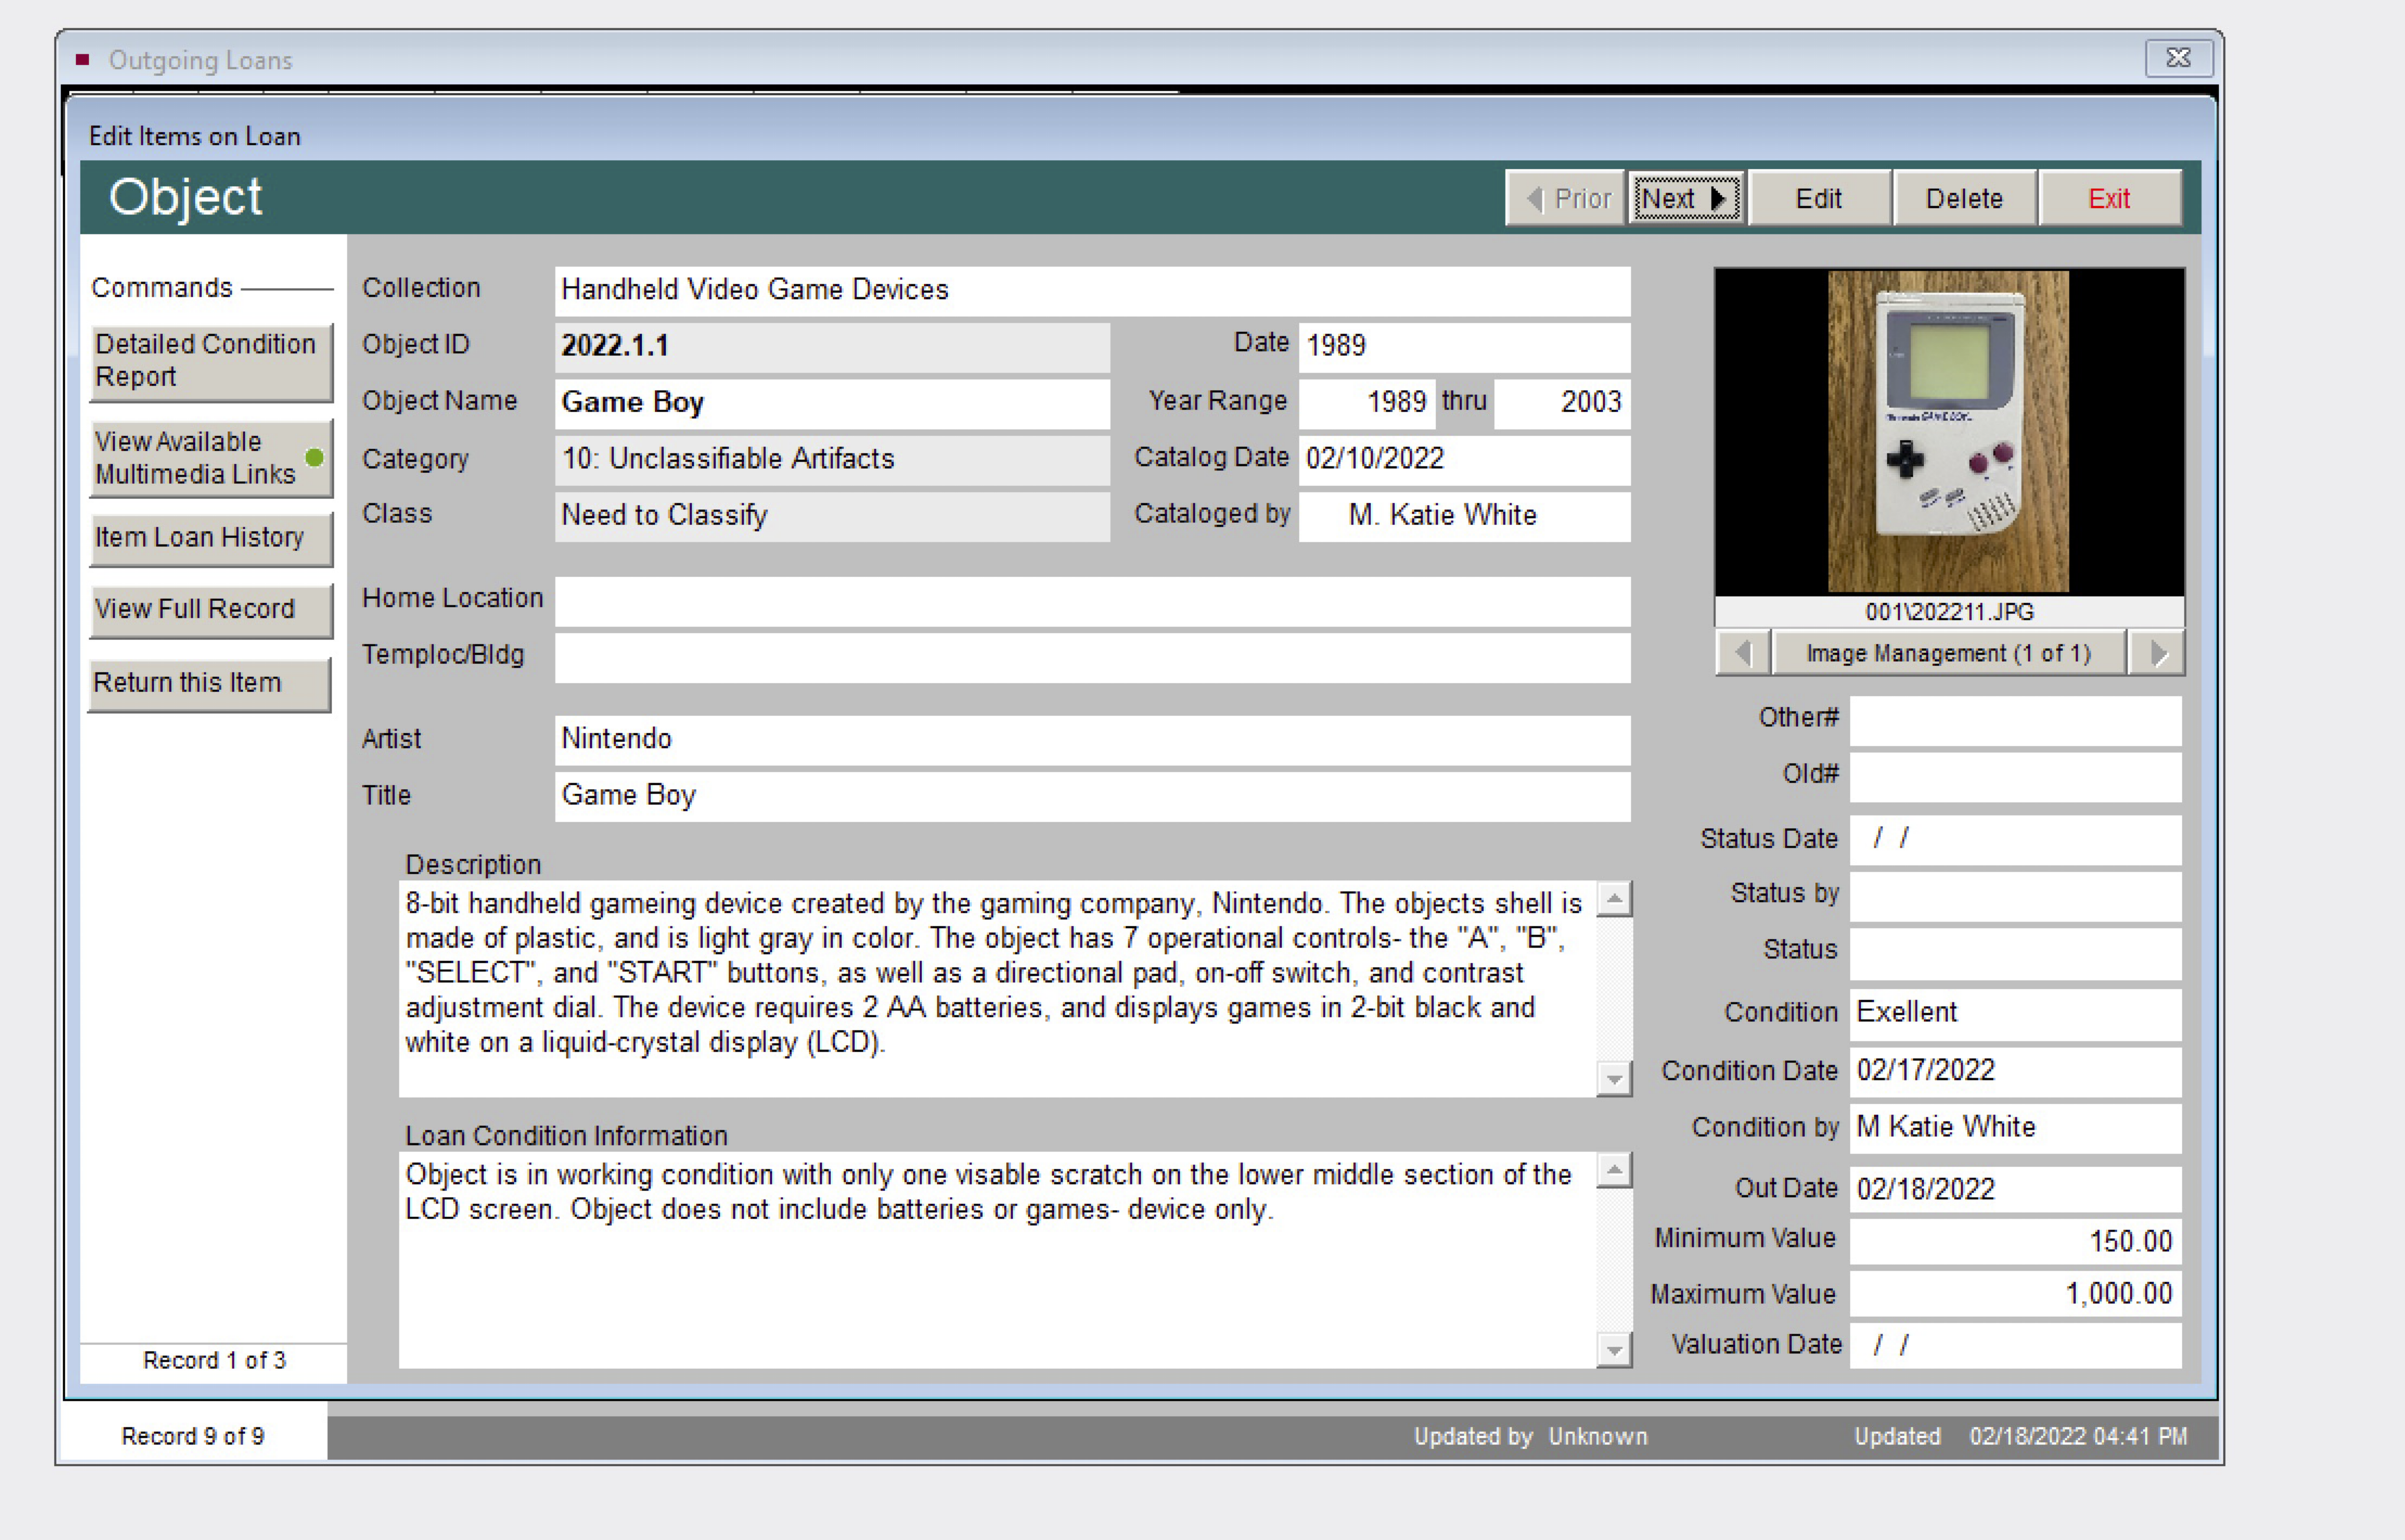Open the Detailed Condition Report
The image size is (2405, 1540).
tap(210, 360)
